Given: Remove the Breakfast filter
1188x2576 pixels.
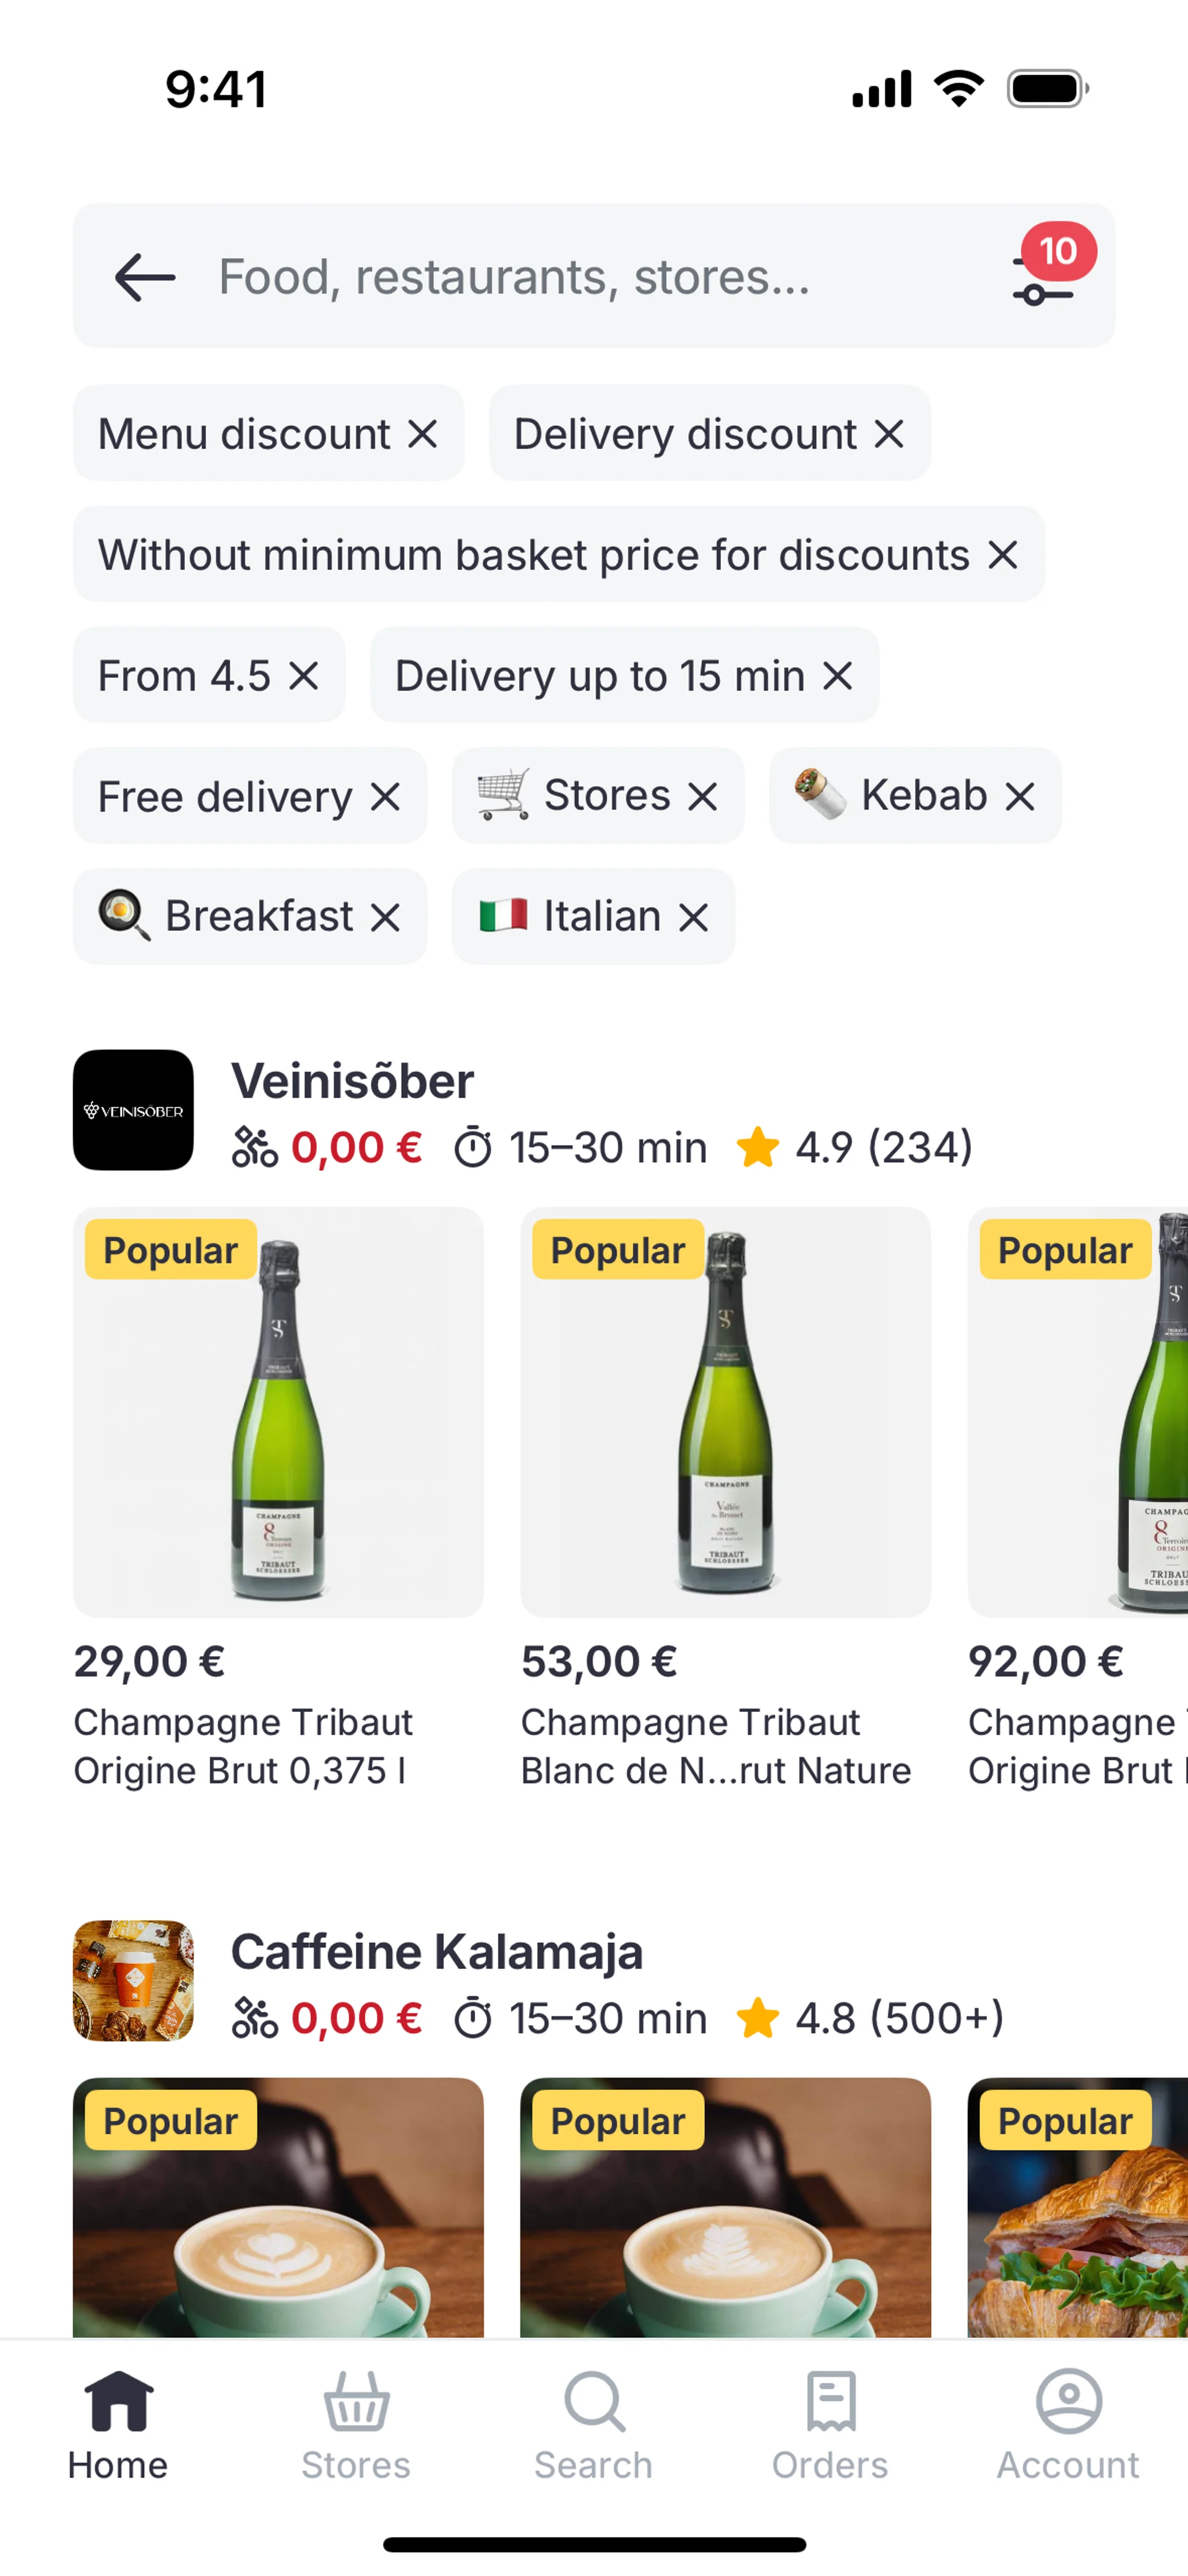Looking at the screenshot, I should (x=385, y=917).
